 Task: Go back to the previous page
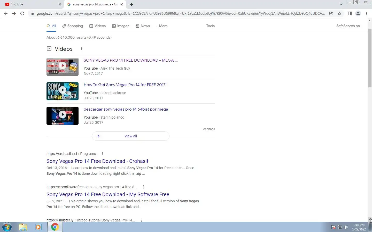coord(5,13)
